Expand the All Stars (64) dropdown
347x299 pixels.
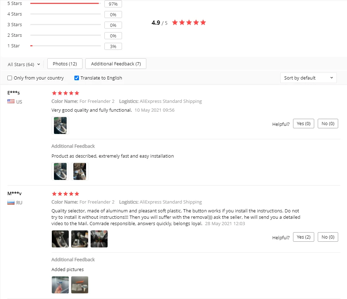(24, 64)
